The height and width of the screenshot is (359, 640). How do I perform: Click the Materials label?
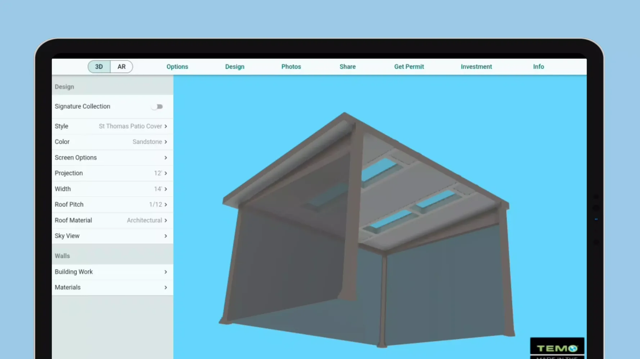pyautogui.click(x=68, y=288)
